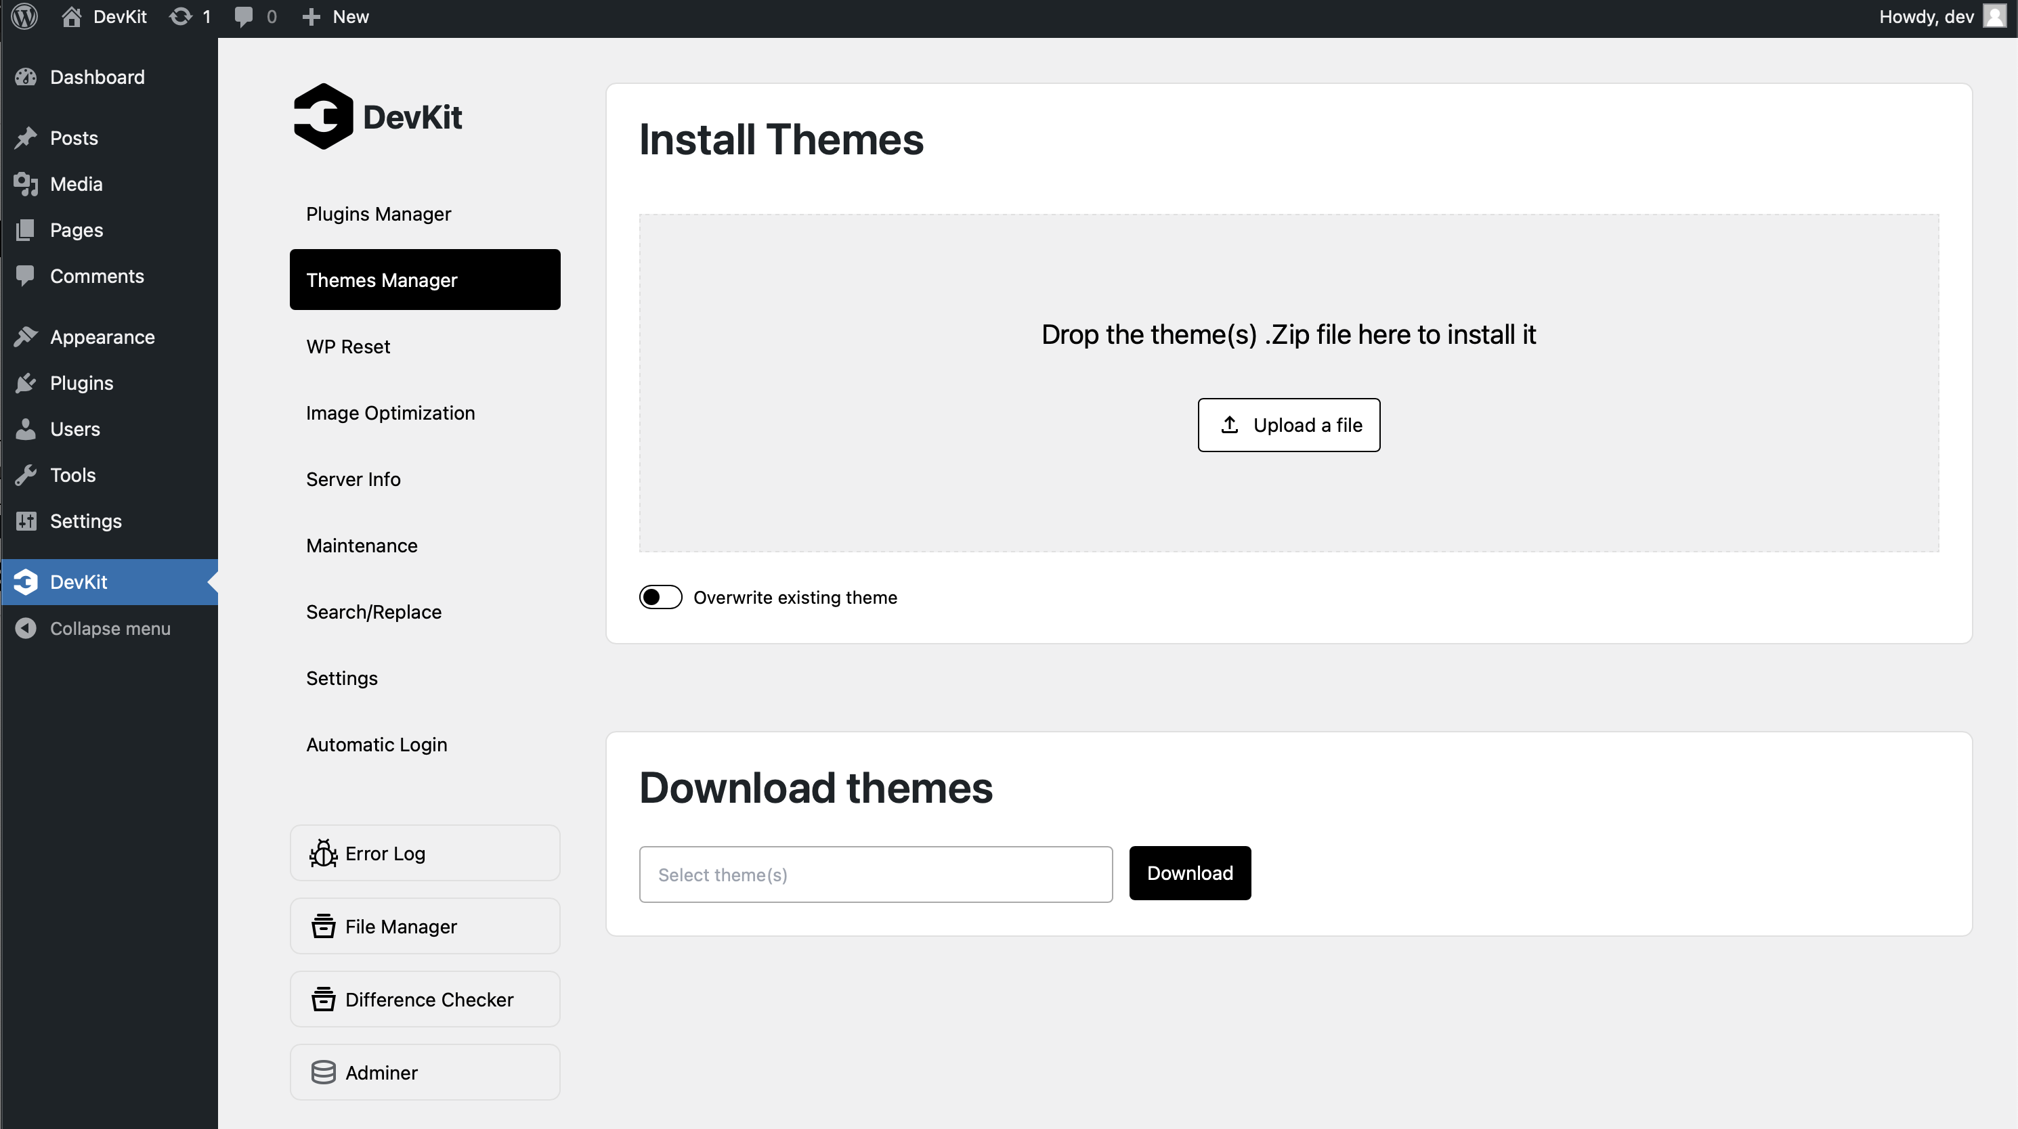Click the Install Themes heading
The height and width of the screenshot is (1129, 2018).
(x=781, y=139)
